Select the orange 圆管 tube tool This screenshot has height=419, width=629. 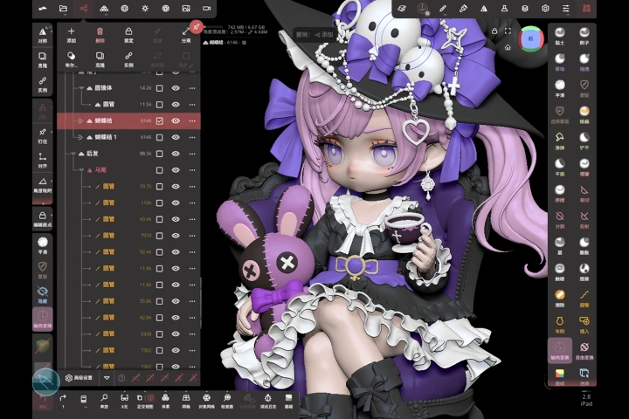[x=584, y=299]
